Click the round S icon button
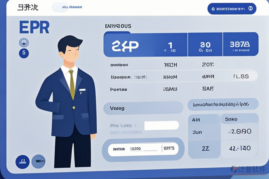Viewport: 269px width, 179px height. click(x=24, y=53)
